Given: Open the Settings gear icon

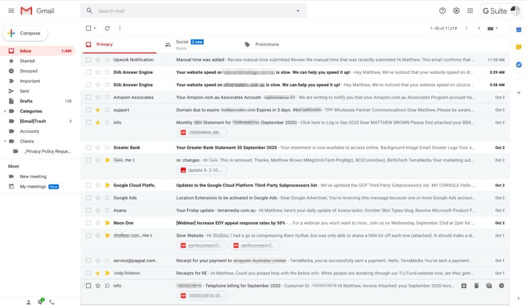Looking at the screenshot, I should pos(456,11).
